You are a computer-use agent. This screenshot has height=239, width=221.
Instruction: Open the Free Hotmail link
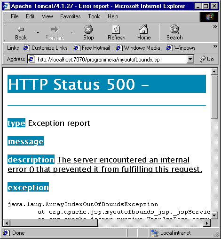click(92, 48)
